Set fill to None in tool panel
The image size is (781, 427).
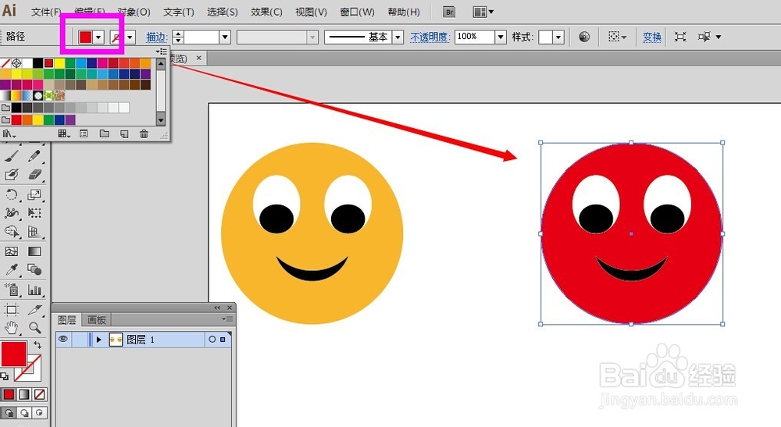(x=39, y=395)
